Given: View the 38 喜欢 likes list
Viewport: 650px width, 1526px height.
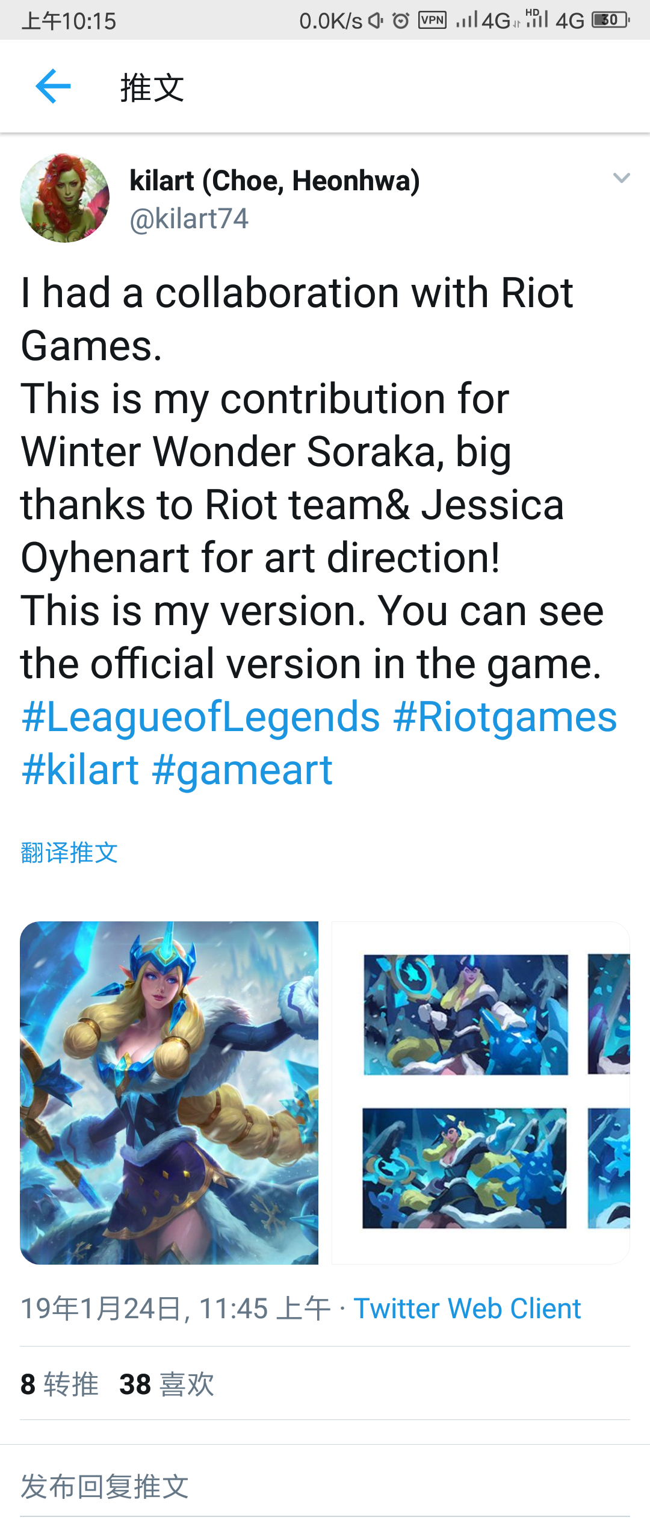Looking at the screenshot, I should coord(167,1384).
